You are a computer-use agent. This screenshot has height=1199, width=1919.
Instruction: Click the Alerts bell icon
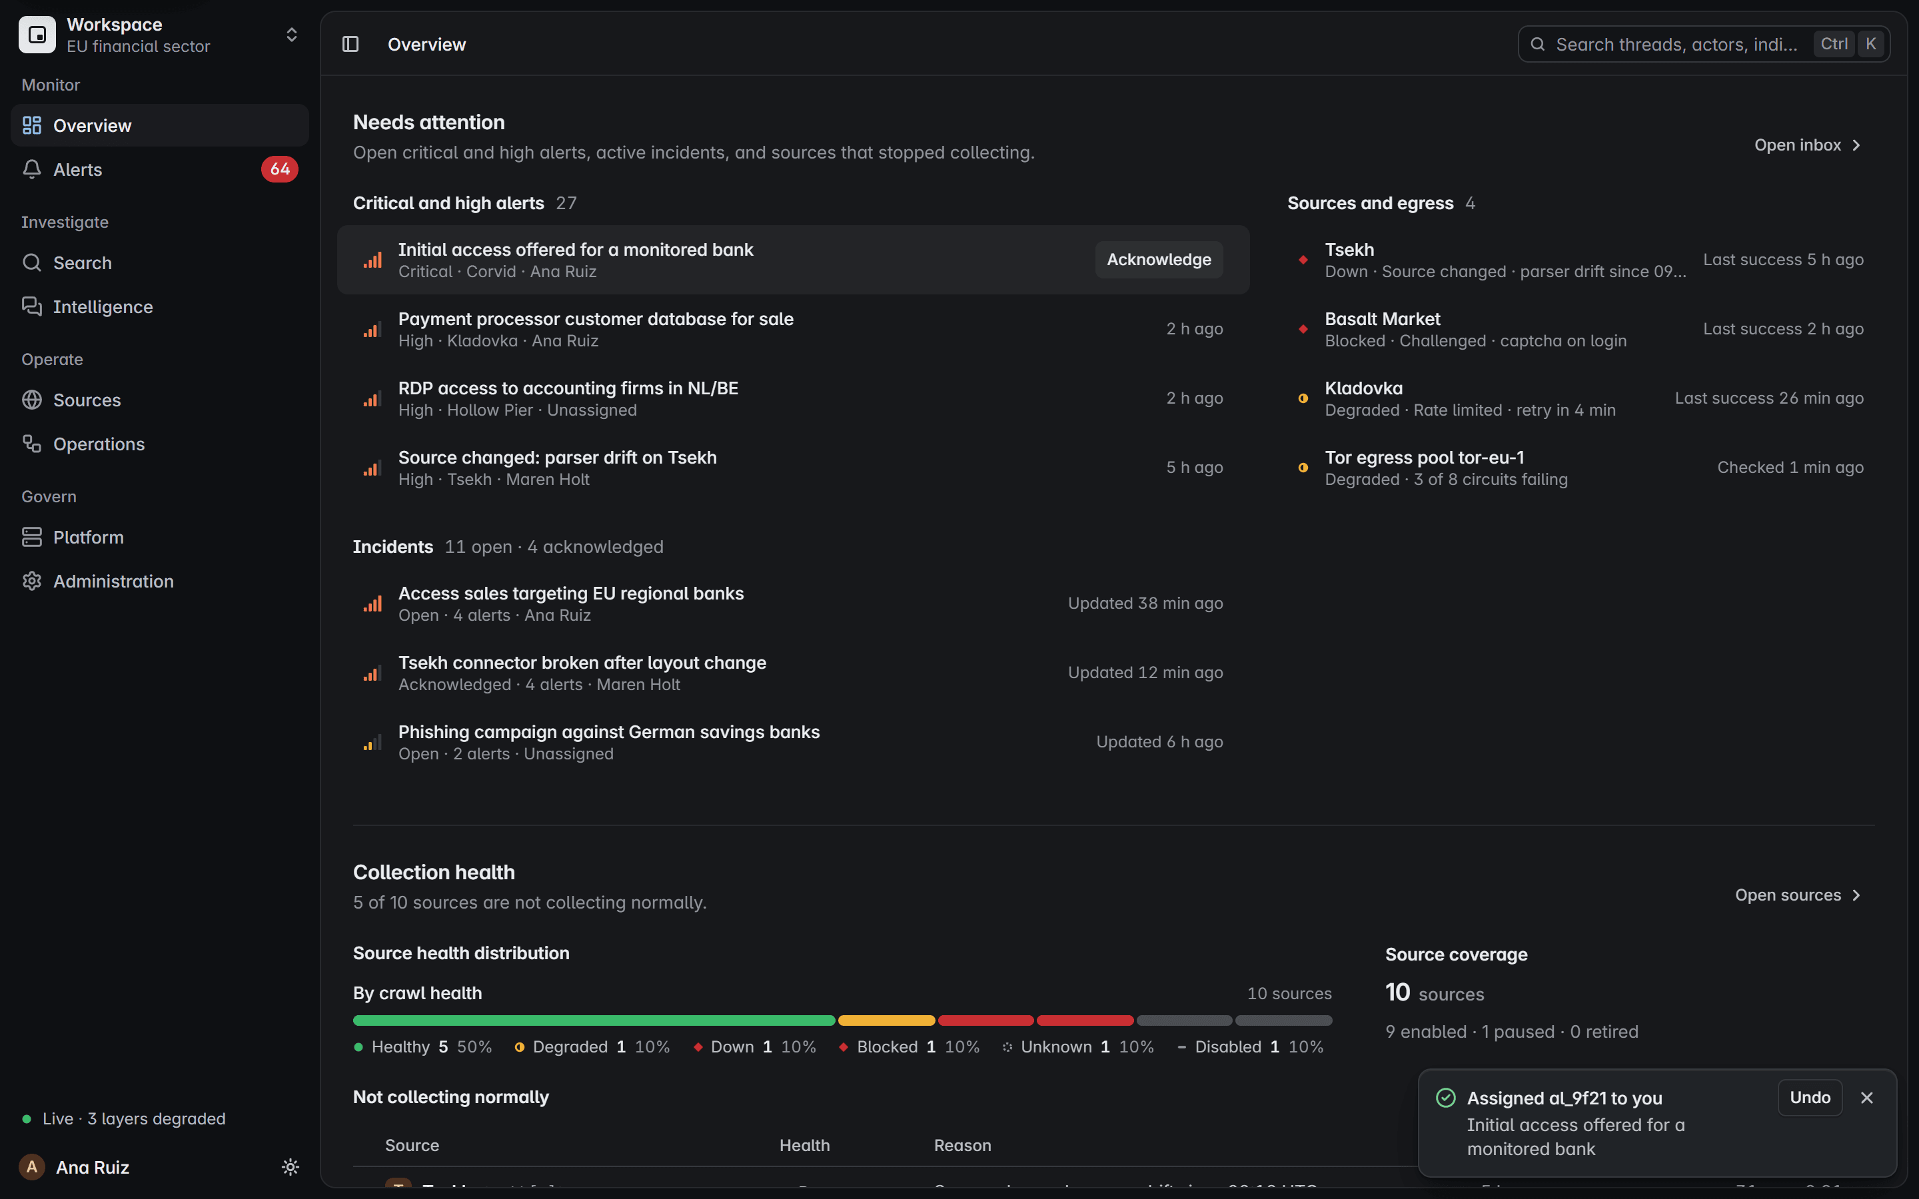click(32, 169)
